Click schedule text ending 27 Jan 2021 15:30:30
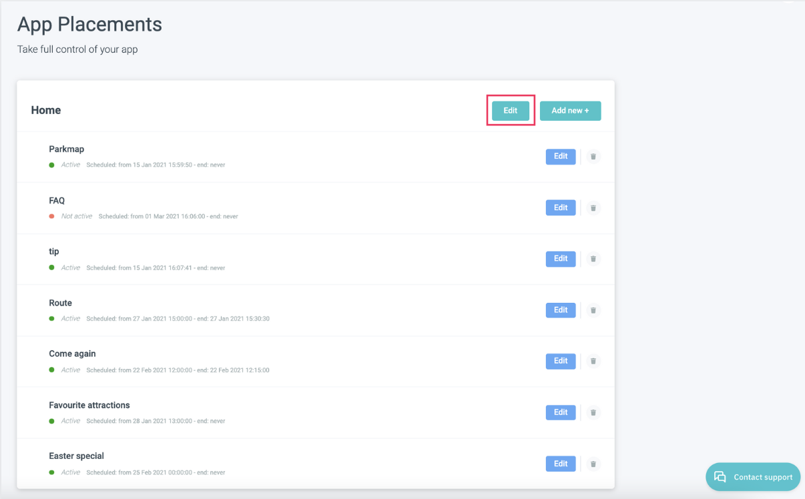Viewport: 805px width, 499px height. [178, 319]
